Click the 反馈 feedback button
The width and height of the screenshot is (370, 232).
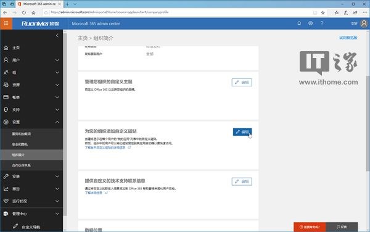pyautogui.click(x=342, y=227)
